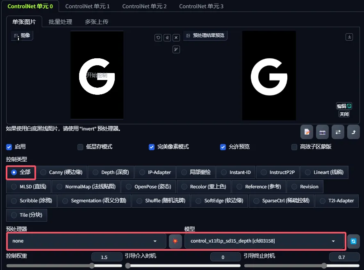The height and width of the screenshot is (270, 364).
Task: Open the 模型 dropdown with control_v11f1p_sd15_depth
Action: tap(264, 241)
